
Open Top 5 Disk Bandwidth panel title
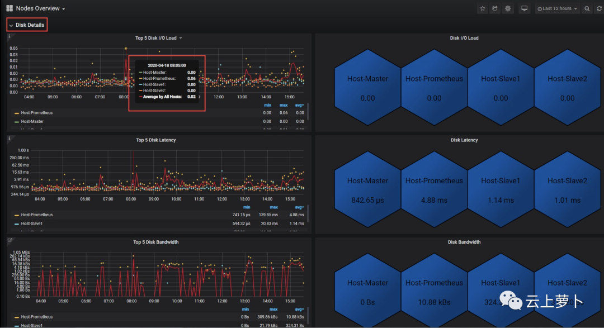click(x=155, y=242)
